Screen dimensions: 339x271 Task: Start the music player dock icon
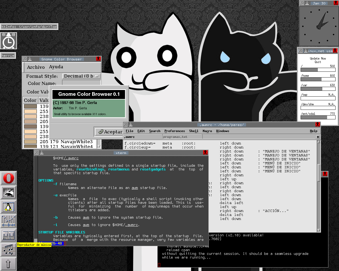pyautogui.click(x=8, y=250)
